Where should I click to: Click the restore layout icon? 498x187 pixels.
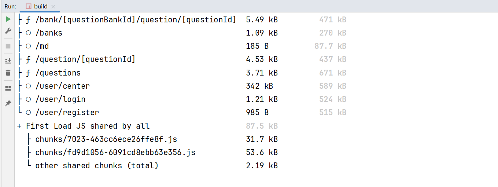click(8, 88)
